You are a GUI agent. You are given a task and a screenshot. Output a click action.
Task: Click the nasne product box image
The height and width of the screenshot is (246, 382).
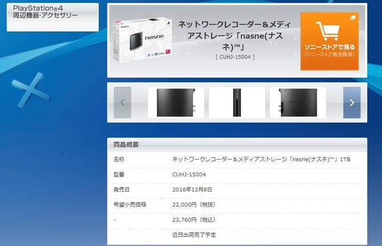coord(143,40)
